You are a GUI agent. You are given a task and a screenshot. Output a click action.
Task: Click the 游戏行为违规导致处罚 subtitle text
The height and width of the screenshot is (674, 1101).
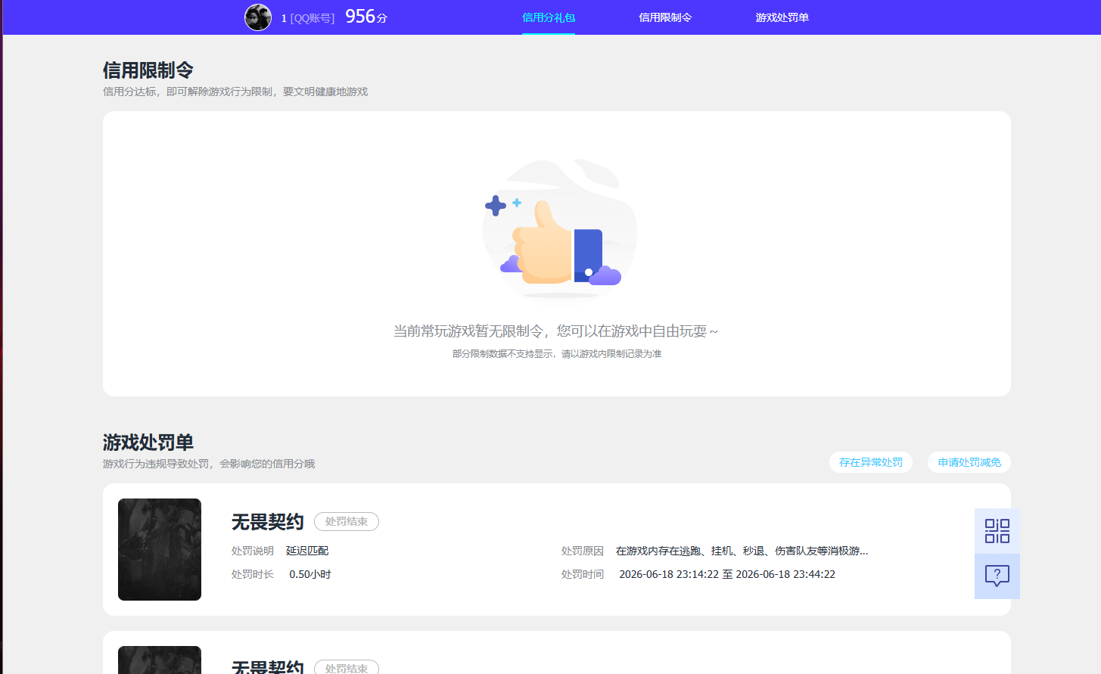point(209,464)
